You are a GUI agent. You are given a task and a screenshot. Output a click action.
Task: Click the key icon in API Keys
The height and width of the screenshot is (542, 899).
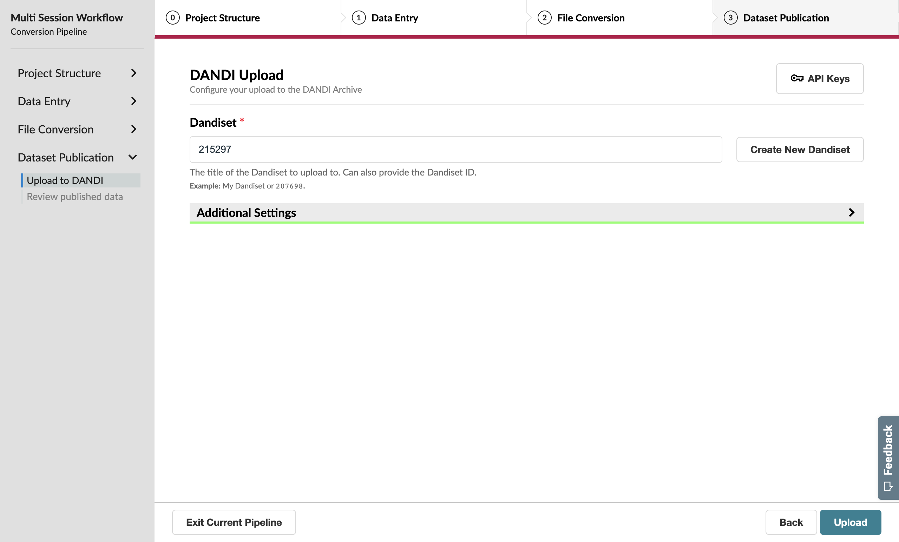[x=797, y=78]
